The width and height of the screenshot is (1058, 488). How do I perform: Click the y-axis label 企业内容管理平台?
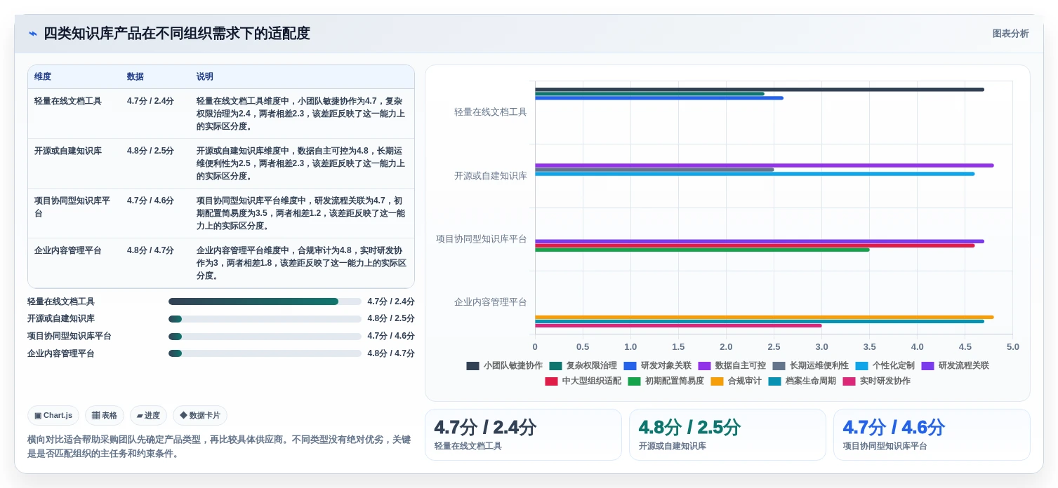pos(490,302)
